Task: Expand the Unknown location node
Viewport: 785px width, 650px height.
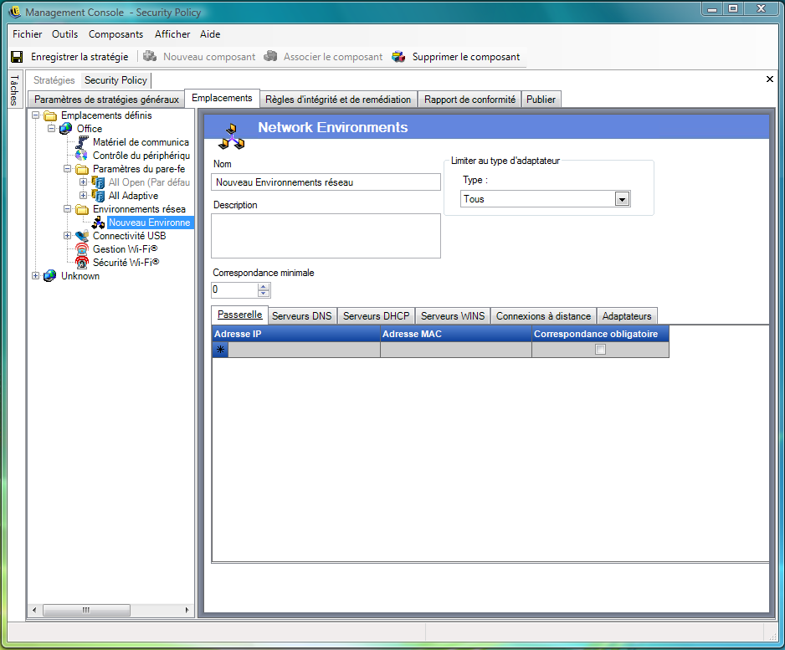Action: coord(36,276)
